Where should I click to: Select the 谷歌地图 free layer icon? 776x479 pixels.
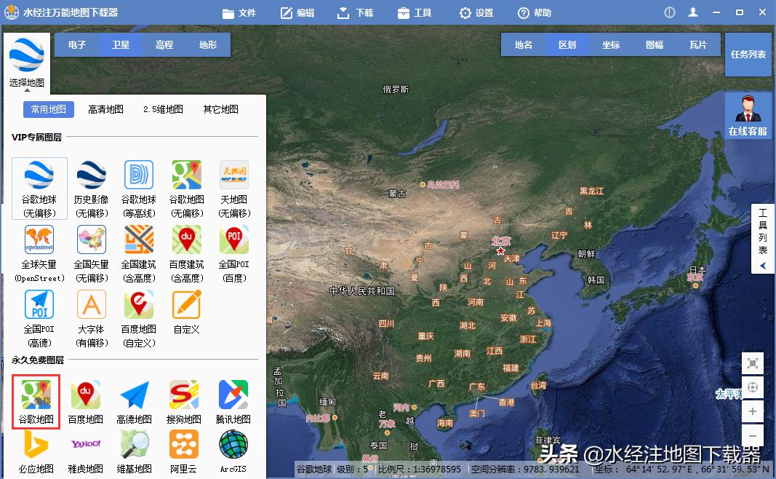point(36,401)
